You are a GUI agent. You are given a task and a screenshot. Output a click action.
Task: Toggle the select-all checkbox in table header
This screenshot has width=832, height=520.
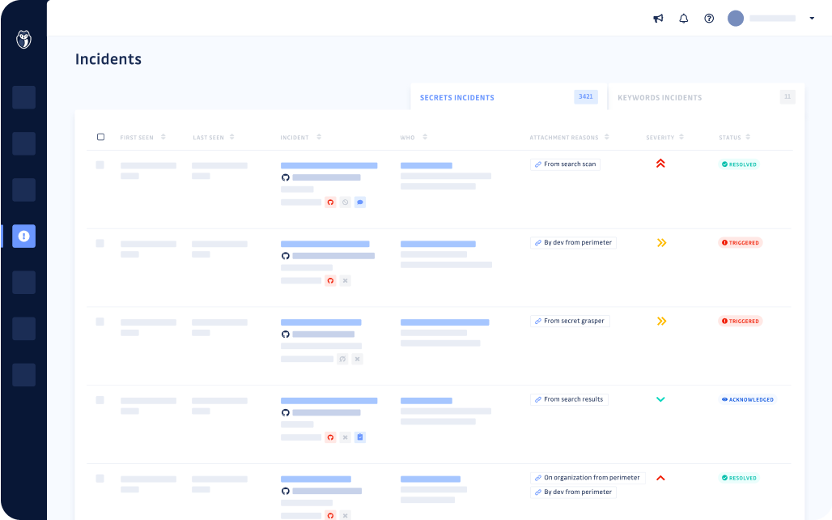[101, 137]
